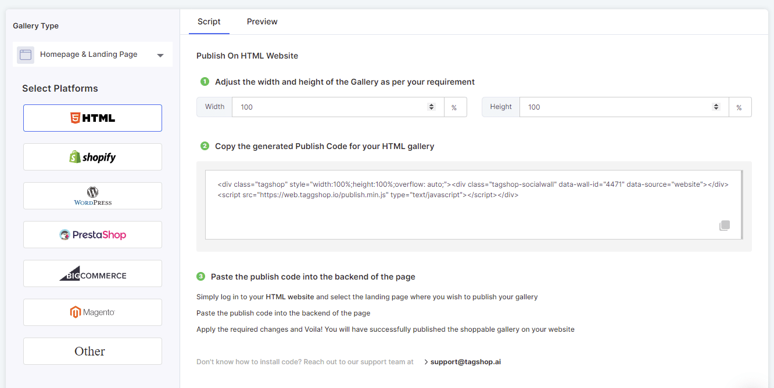Expand the Gallery Type dropdown arrow
Screen dimensions: 774x388
(160, 56)
